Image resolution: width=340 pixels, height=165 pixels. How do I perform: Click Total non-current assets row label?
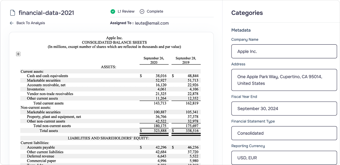(x=52, y=126)
